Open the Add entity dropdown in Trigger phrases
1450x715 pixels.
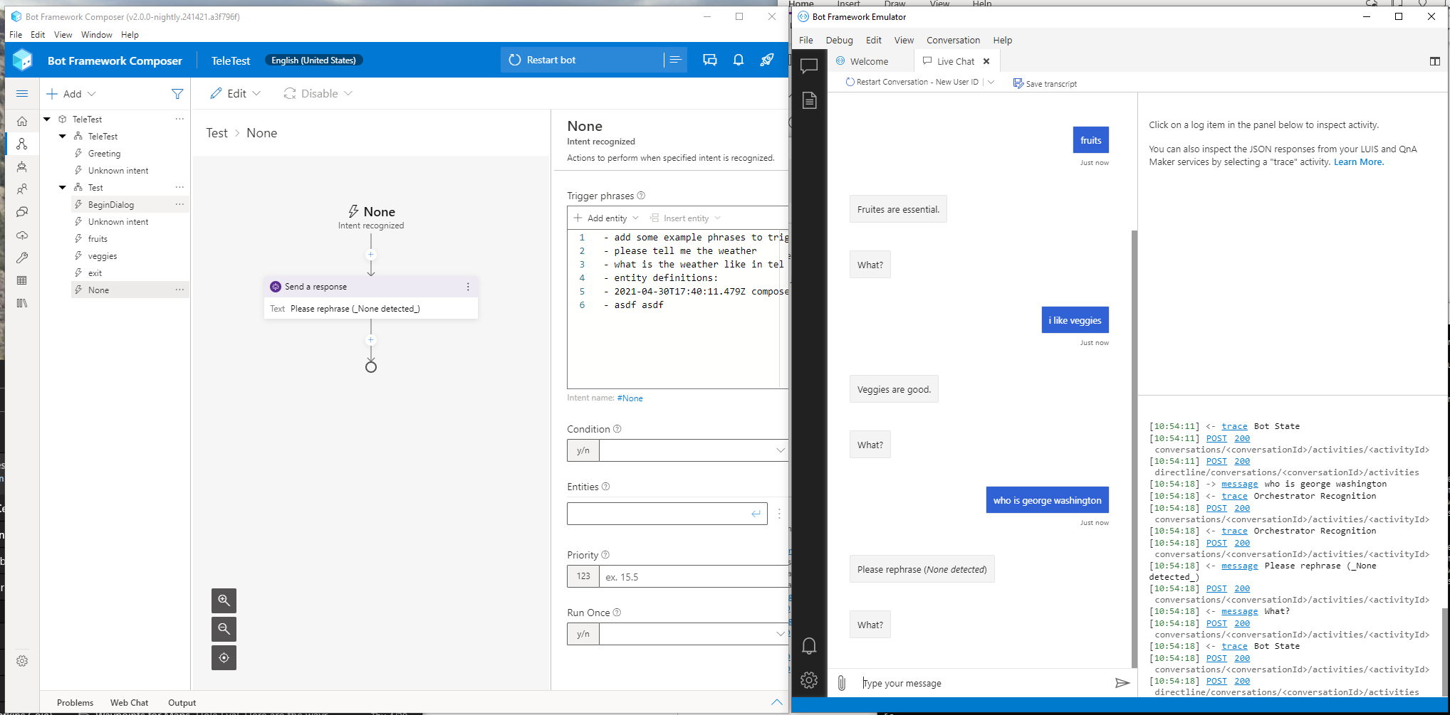click(x=605, y=218)
